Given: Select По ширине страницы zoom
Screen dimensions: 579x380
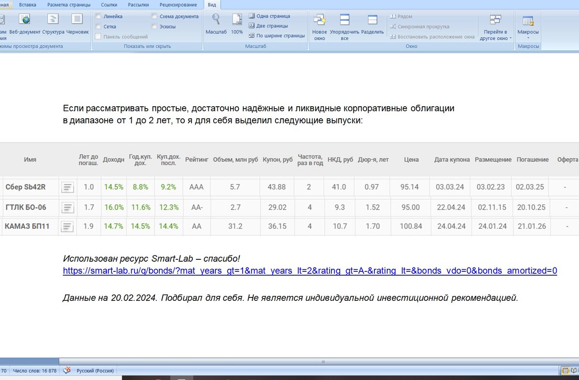Looking at the screenshot, I should [276, 35].
